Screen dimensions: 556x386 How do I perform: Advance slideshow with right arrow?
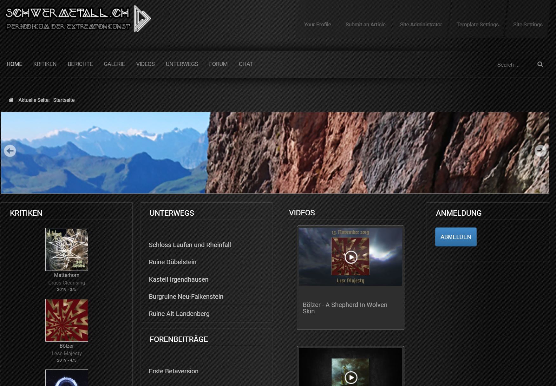coord(540,151)
